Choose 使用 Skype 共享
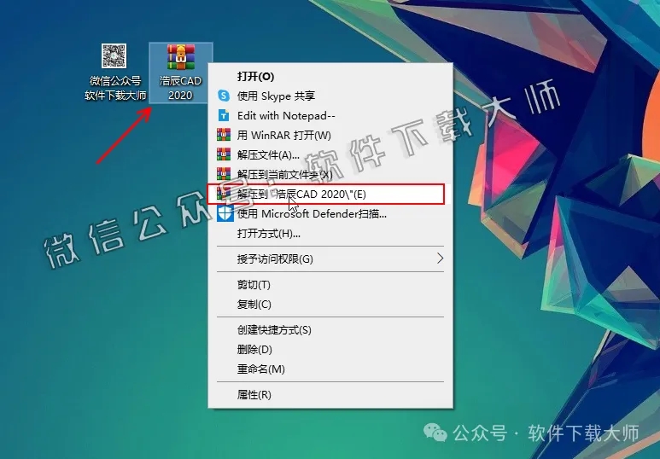Image resolution: width=660 pixels, height=459 pixels. click(x=330, y=96)
